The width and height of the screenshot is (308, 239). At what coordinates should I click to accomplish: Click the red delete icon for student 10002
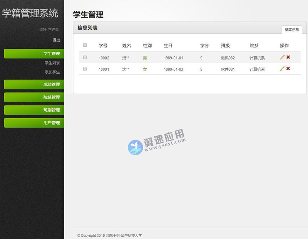tap(288, 57)
